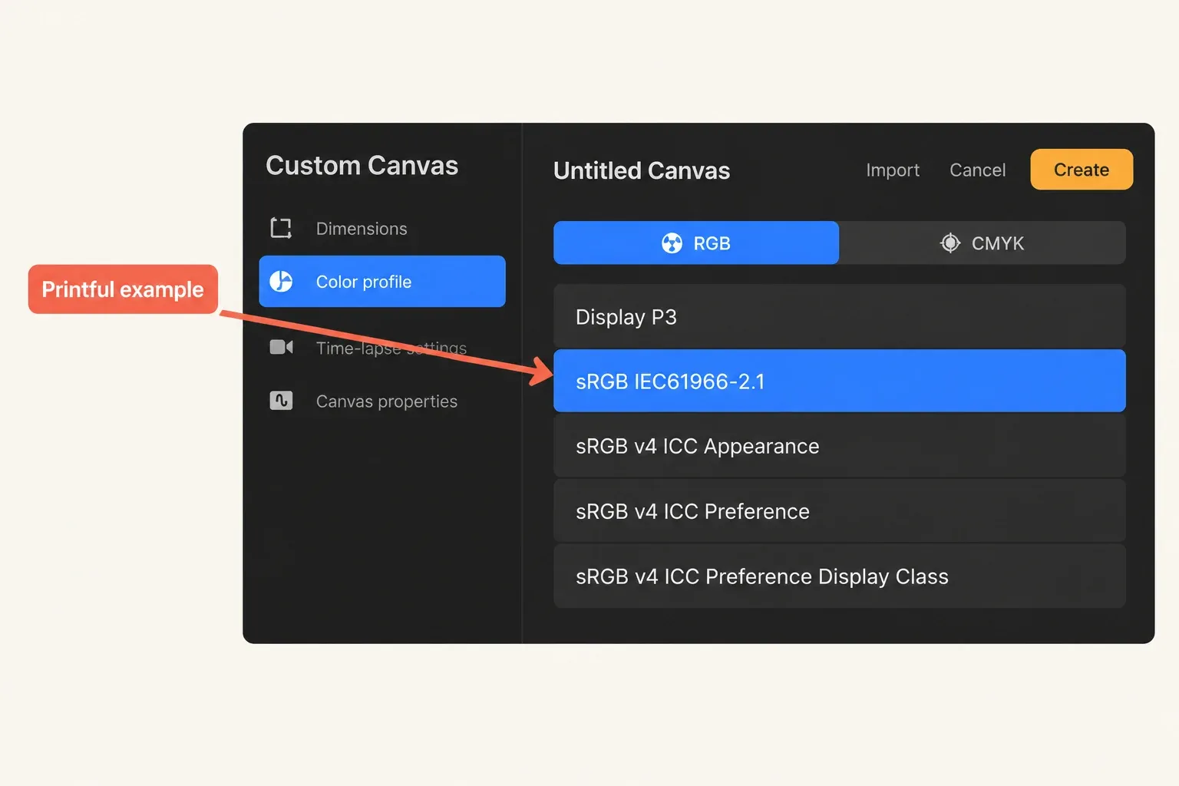Click Import in the canvas header

click(x=893, y=170)
